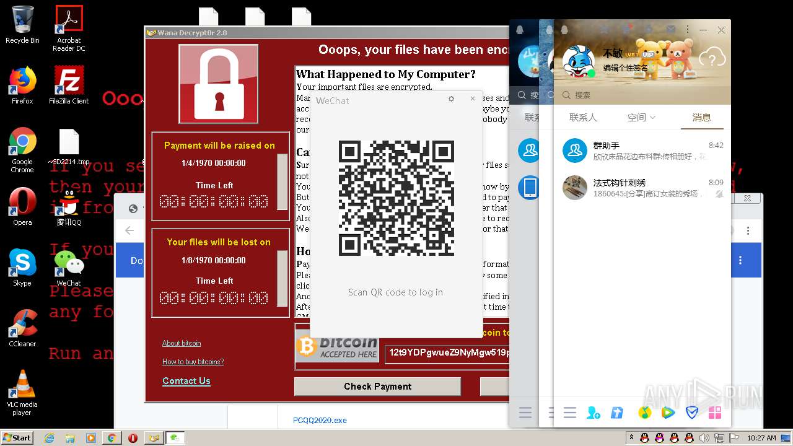Click the WeChat login QR code

point(396,198)
